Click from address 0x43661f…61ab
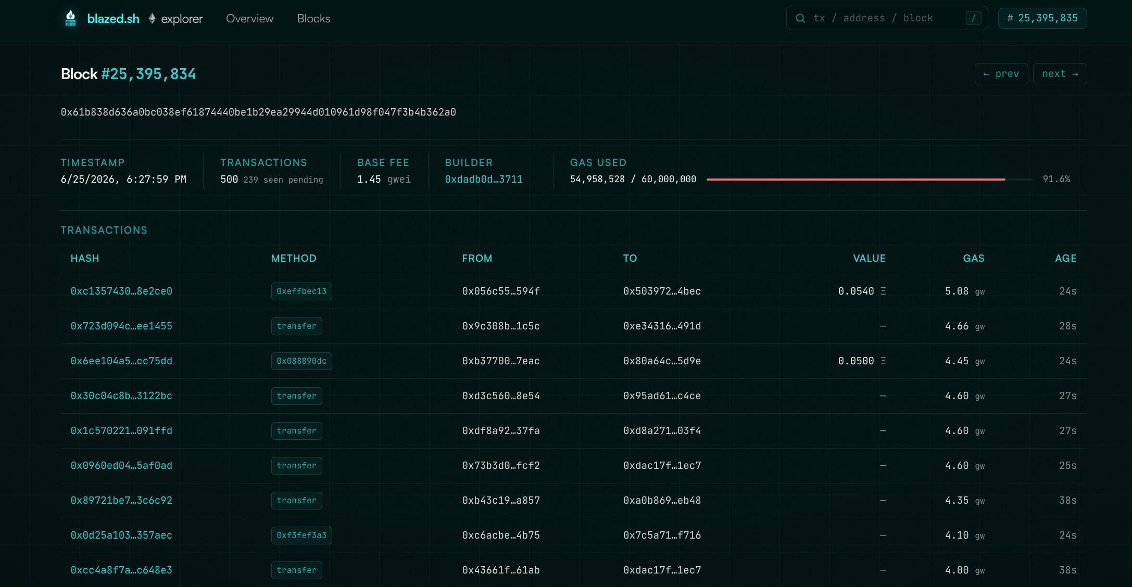Screen dimensions: 1132x587 point(501,570)
